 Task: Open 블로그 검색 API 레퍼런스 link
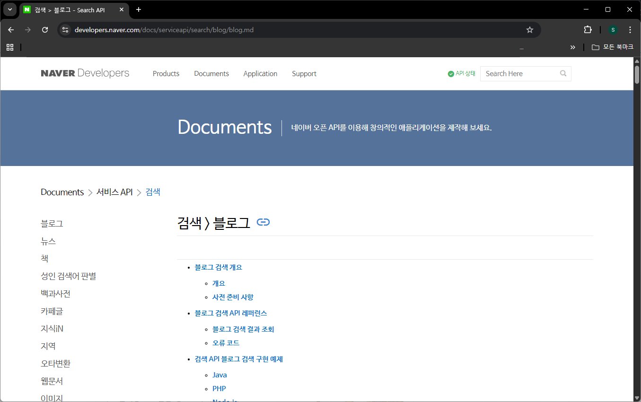tap(231, 313)
